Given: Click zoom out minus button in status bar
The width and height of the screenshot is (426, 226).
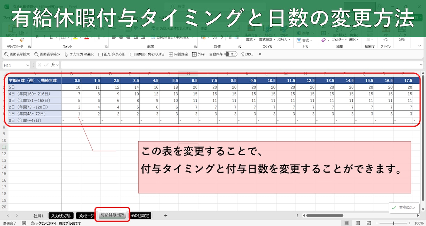Looking at the screenshot, I should pos(376,223).
